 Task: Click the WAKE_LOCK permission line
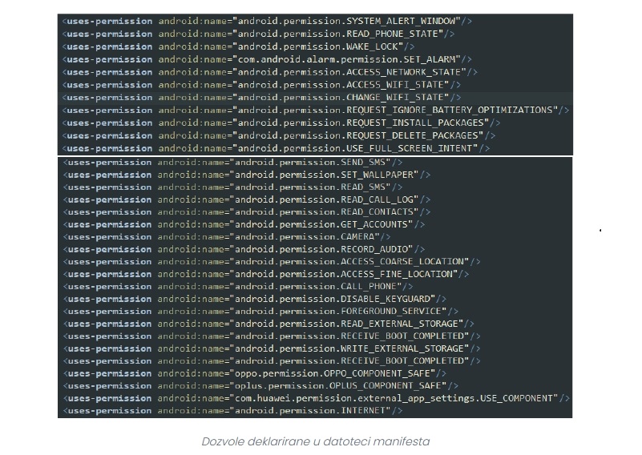[x=238, y=46]
